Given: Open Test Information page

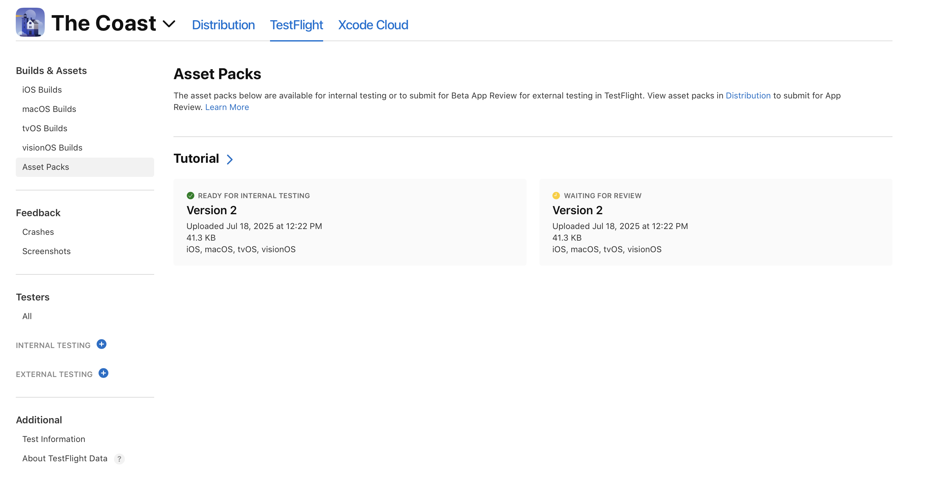Looking at the screenshot, I should 53,439.
